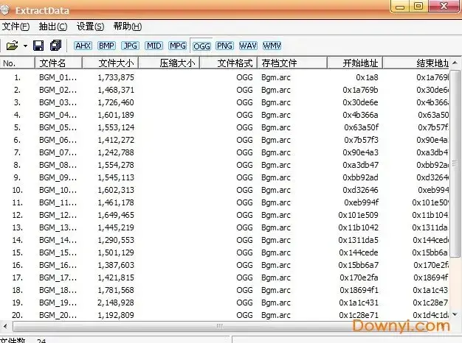Select file row BGM_05...

click(x=224, y=127)
